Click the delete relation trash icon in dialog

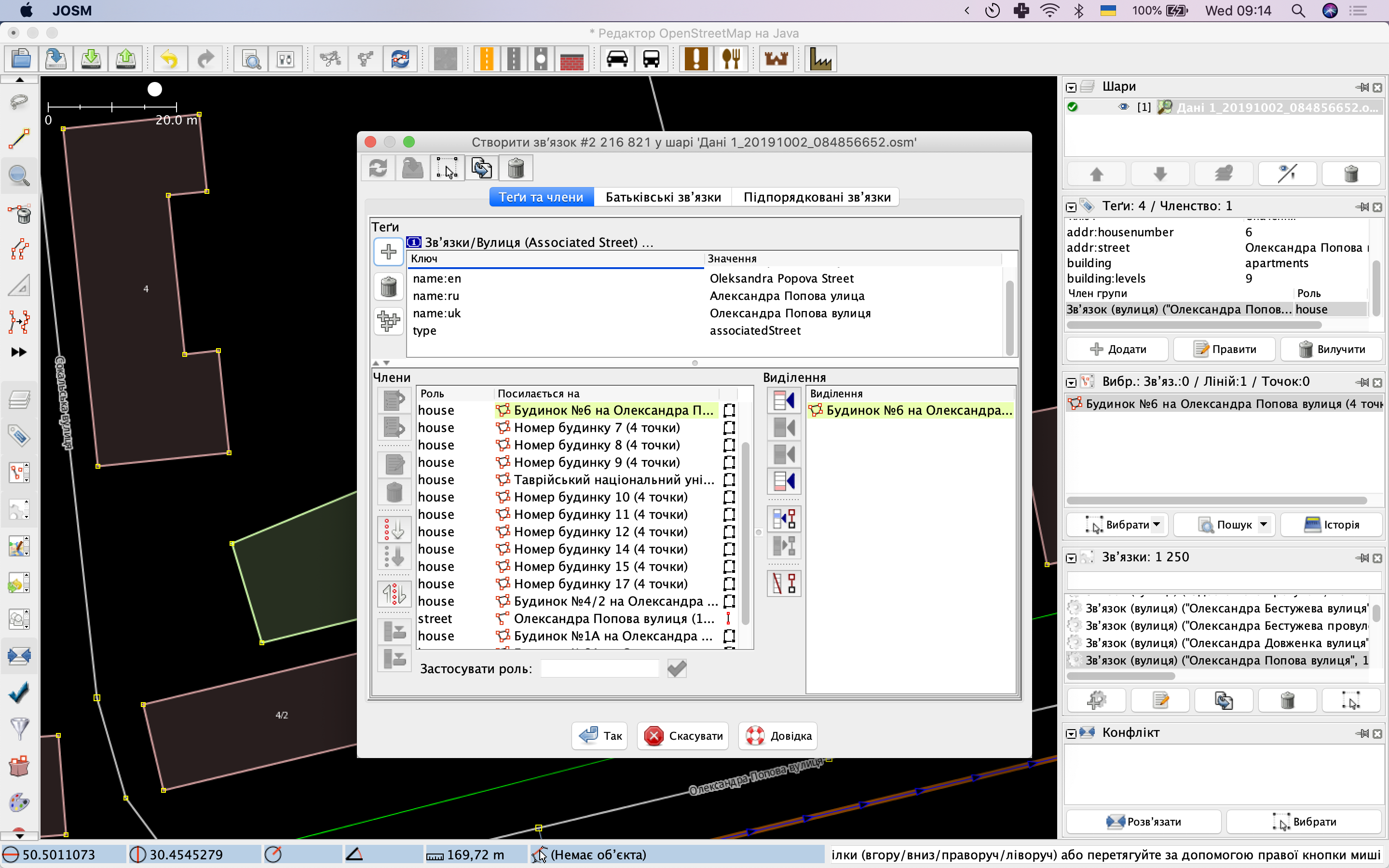[516, 168]
